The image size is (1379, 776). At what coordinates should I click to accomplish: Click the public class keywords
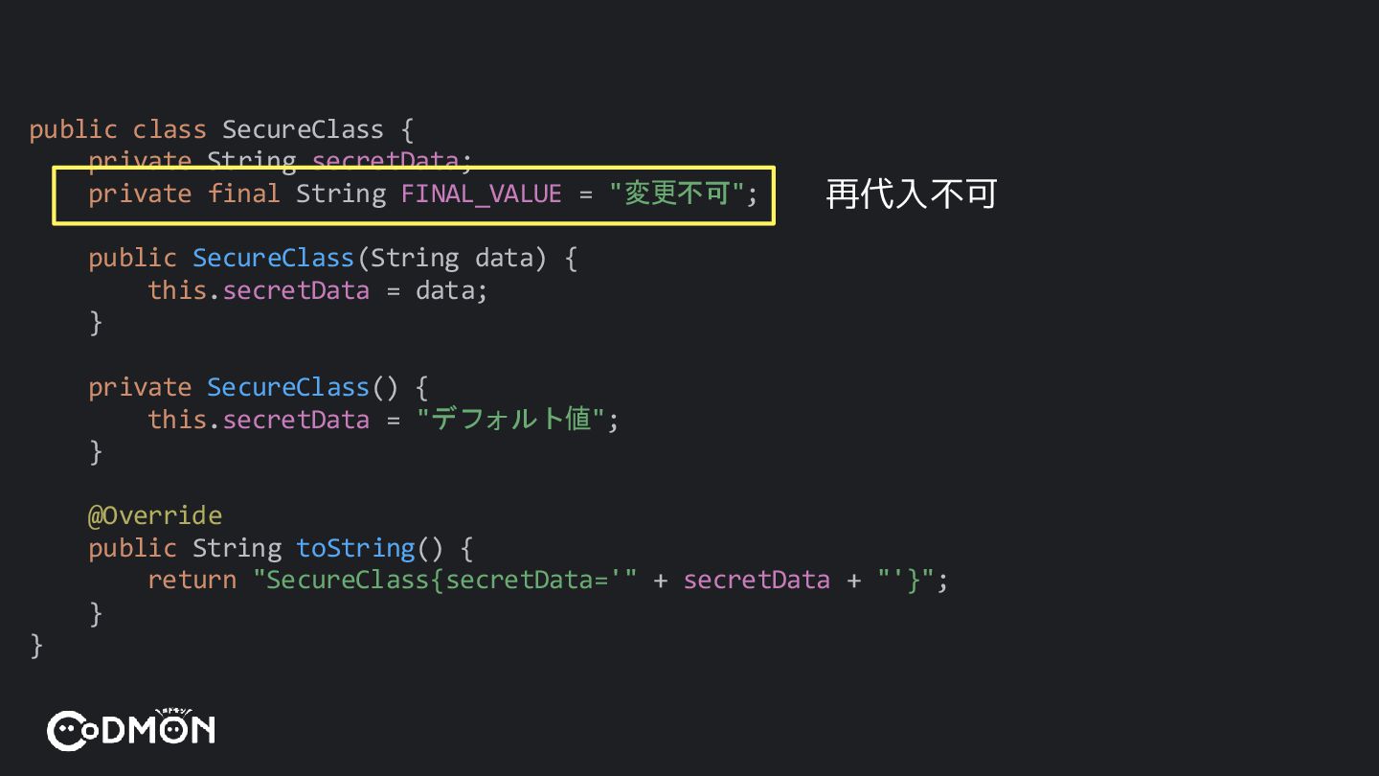click(x=118, y=129)
